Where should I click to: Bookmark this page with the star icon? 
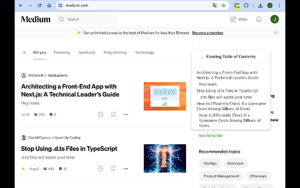(x=224, y=5)
